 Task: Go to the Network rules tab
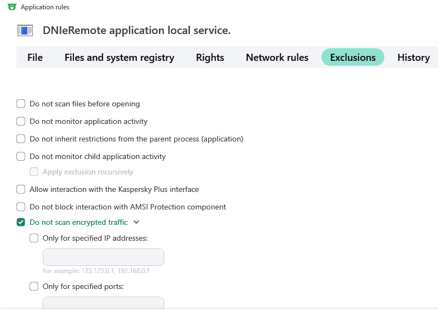coord(277,58)
